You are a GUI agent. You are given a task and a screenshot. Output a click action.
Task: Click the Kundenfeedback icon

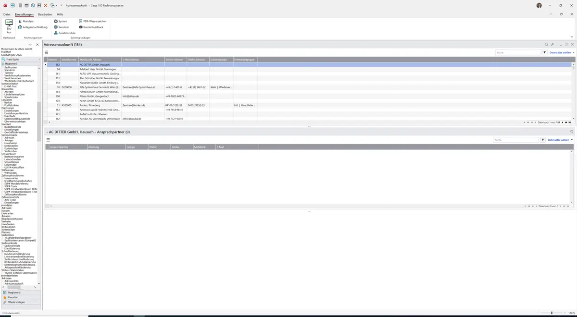tap(91, 27)
